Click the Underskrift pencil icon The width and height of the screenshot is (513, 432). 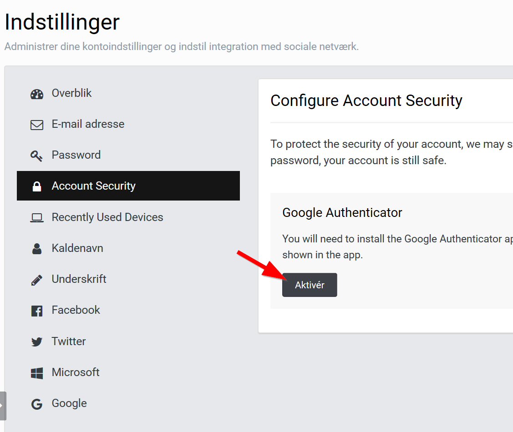click(37, 280)
